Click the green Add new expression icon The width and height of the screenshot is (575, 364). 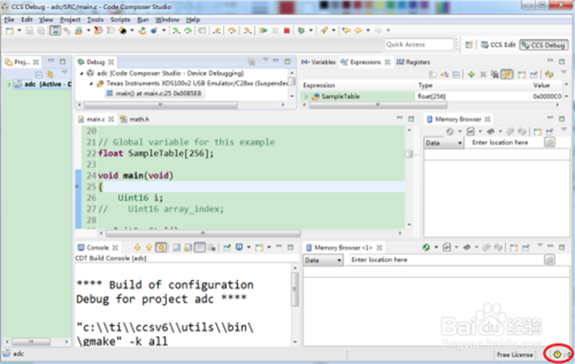point(471,75)
